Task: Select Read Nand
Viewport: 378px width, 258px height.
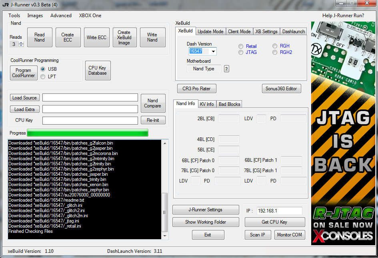Action: coord(39,37)
